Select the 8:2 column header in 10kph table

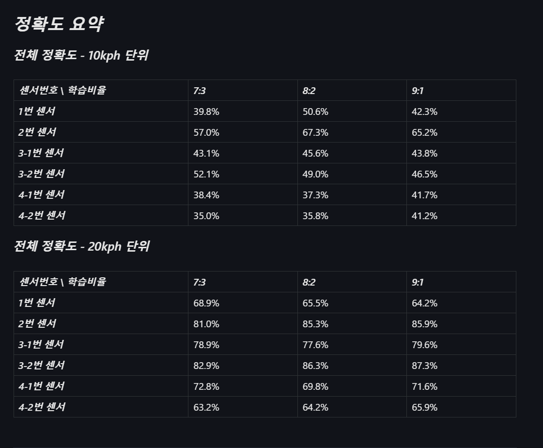pos(309,91)
